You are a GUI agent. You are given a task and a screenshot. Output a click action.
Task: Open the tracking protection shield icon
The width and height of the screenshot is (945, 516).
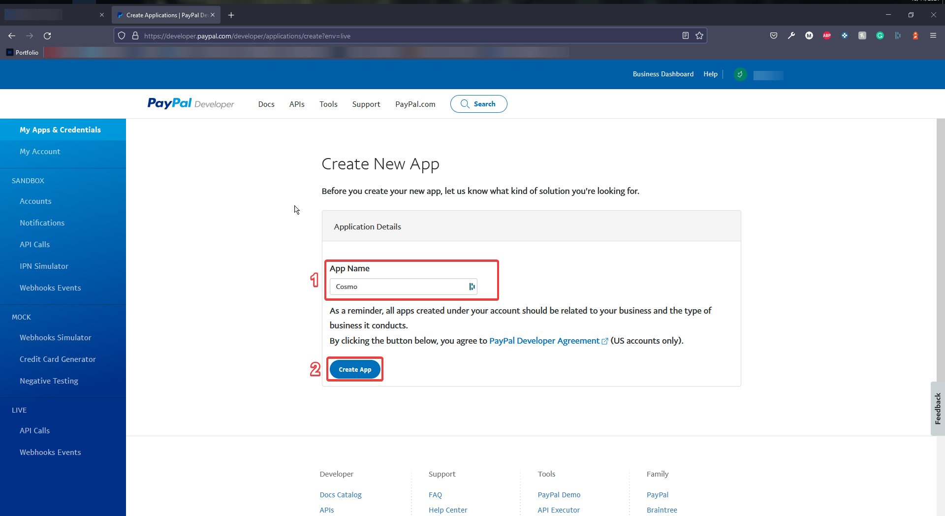(122, 36)
